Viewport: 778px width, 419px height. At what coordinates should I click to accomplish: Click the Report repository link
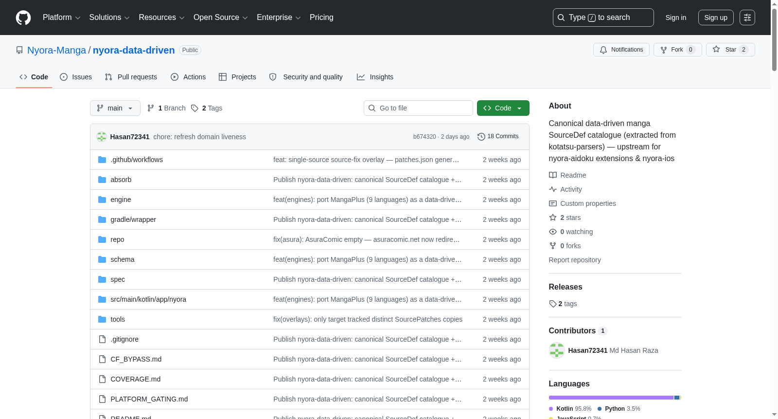[x=575, y=260]
